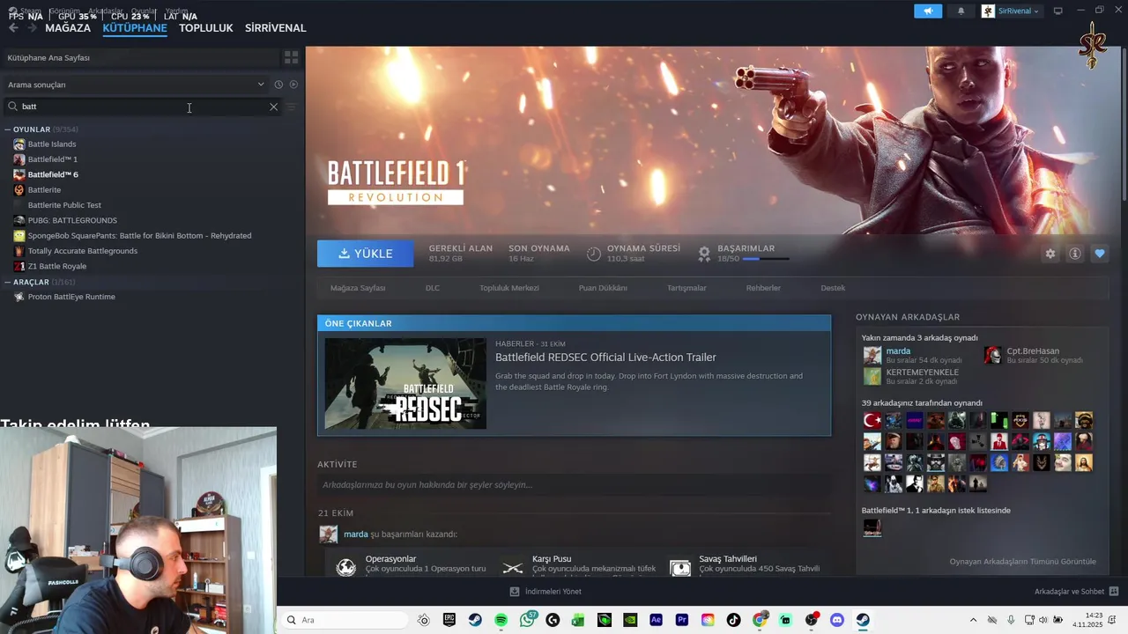Select Battlerite in the game list
1128x634 pixels.
point(44,190)
